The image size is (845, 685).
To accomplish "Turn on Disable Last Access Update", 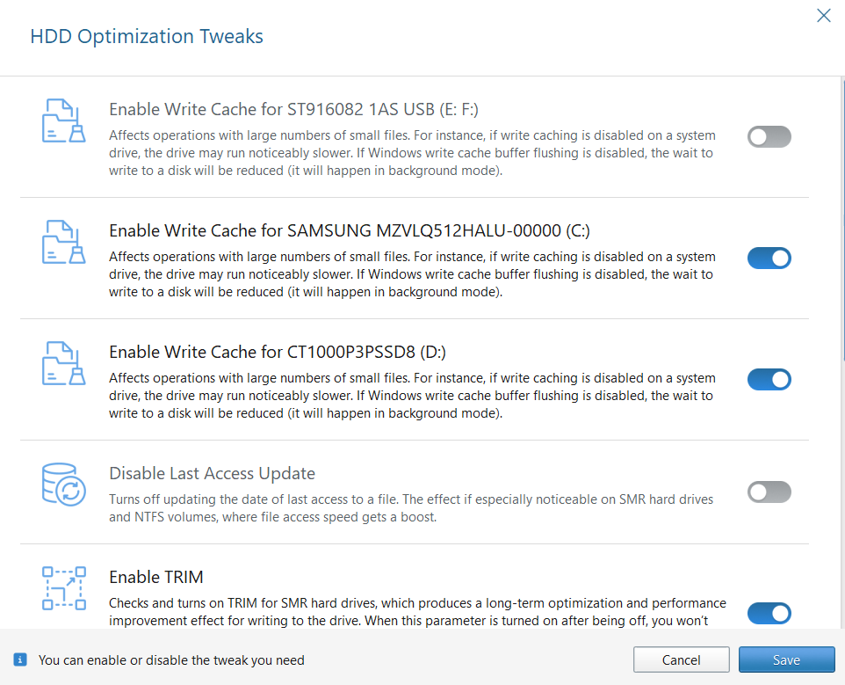I will tap(769, 492).
